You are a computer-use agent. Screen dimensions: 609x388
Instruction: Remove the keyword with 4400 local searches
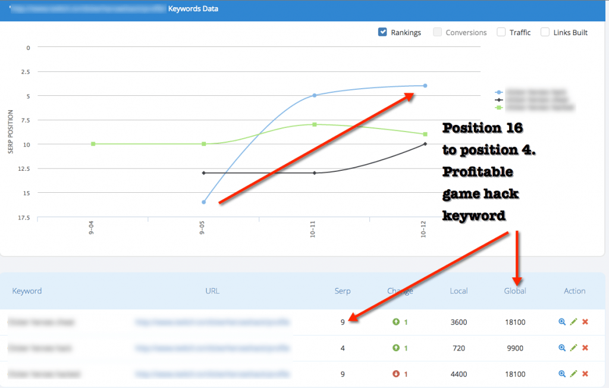pos(585,374)
